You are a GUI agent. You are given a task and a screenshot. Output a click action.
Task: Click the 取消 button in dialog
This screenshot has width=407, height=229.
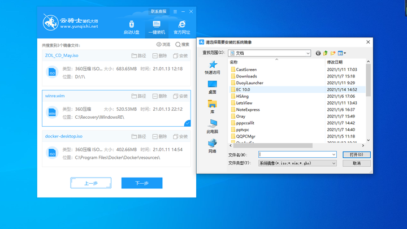[356, 163]
